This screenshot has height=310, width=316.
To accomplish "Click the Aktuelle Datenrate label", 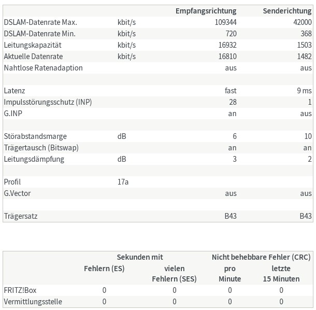I will pyautogui.click(x=34, y=57).
